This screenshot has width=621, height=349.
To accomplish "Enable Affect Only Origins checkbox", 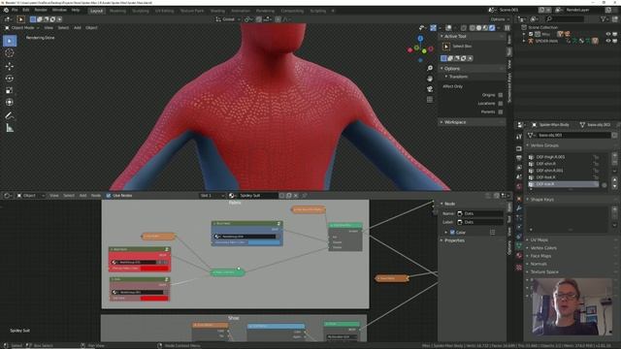I will pyautogui.click(x=501, y=95).
